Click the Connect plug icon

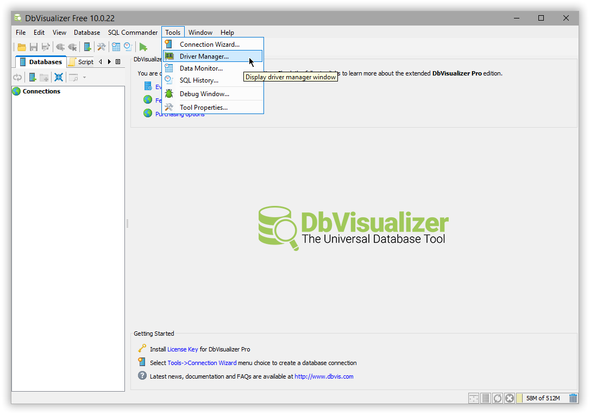[60, 47]
